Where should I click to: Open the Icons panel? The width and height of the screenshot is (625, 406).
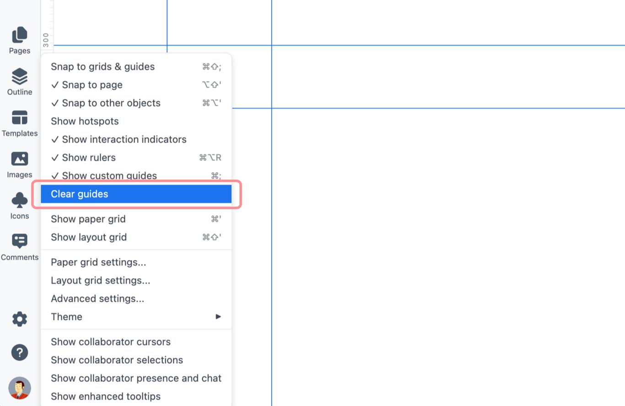tap(19, 205)
